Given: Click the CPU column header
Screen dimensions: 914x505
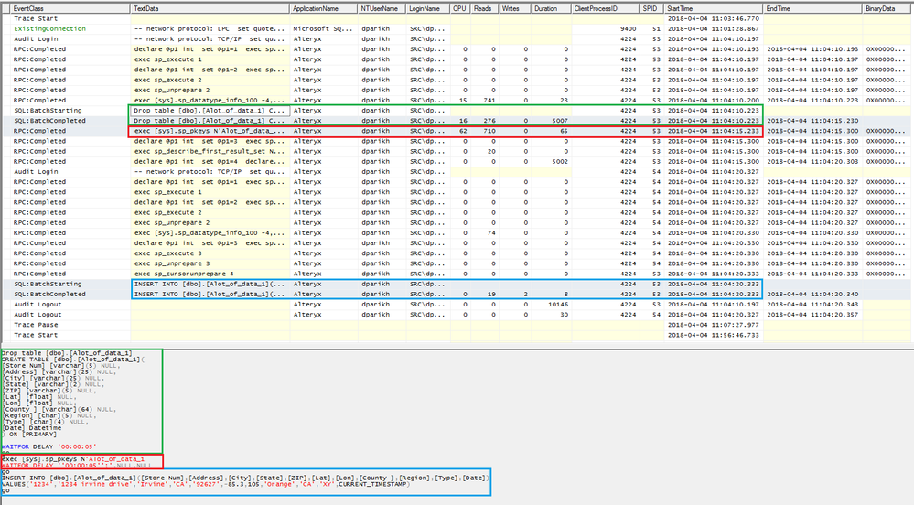Looking at the screenshot, I should (x=460, y=9).
